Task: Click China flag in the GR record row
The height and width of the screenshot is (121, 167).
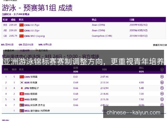Action: (x=21, y=36)
